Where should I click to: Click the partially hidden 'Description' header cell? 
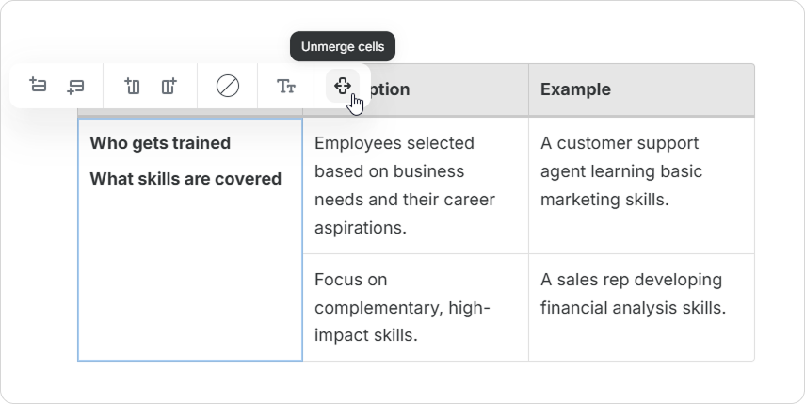[433, 89]
